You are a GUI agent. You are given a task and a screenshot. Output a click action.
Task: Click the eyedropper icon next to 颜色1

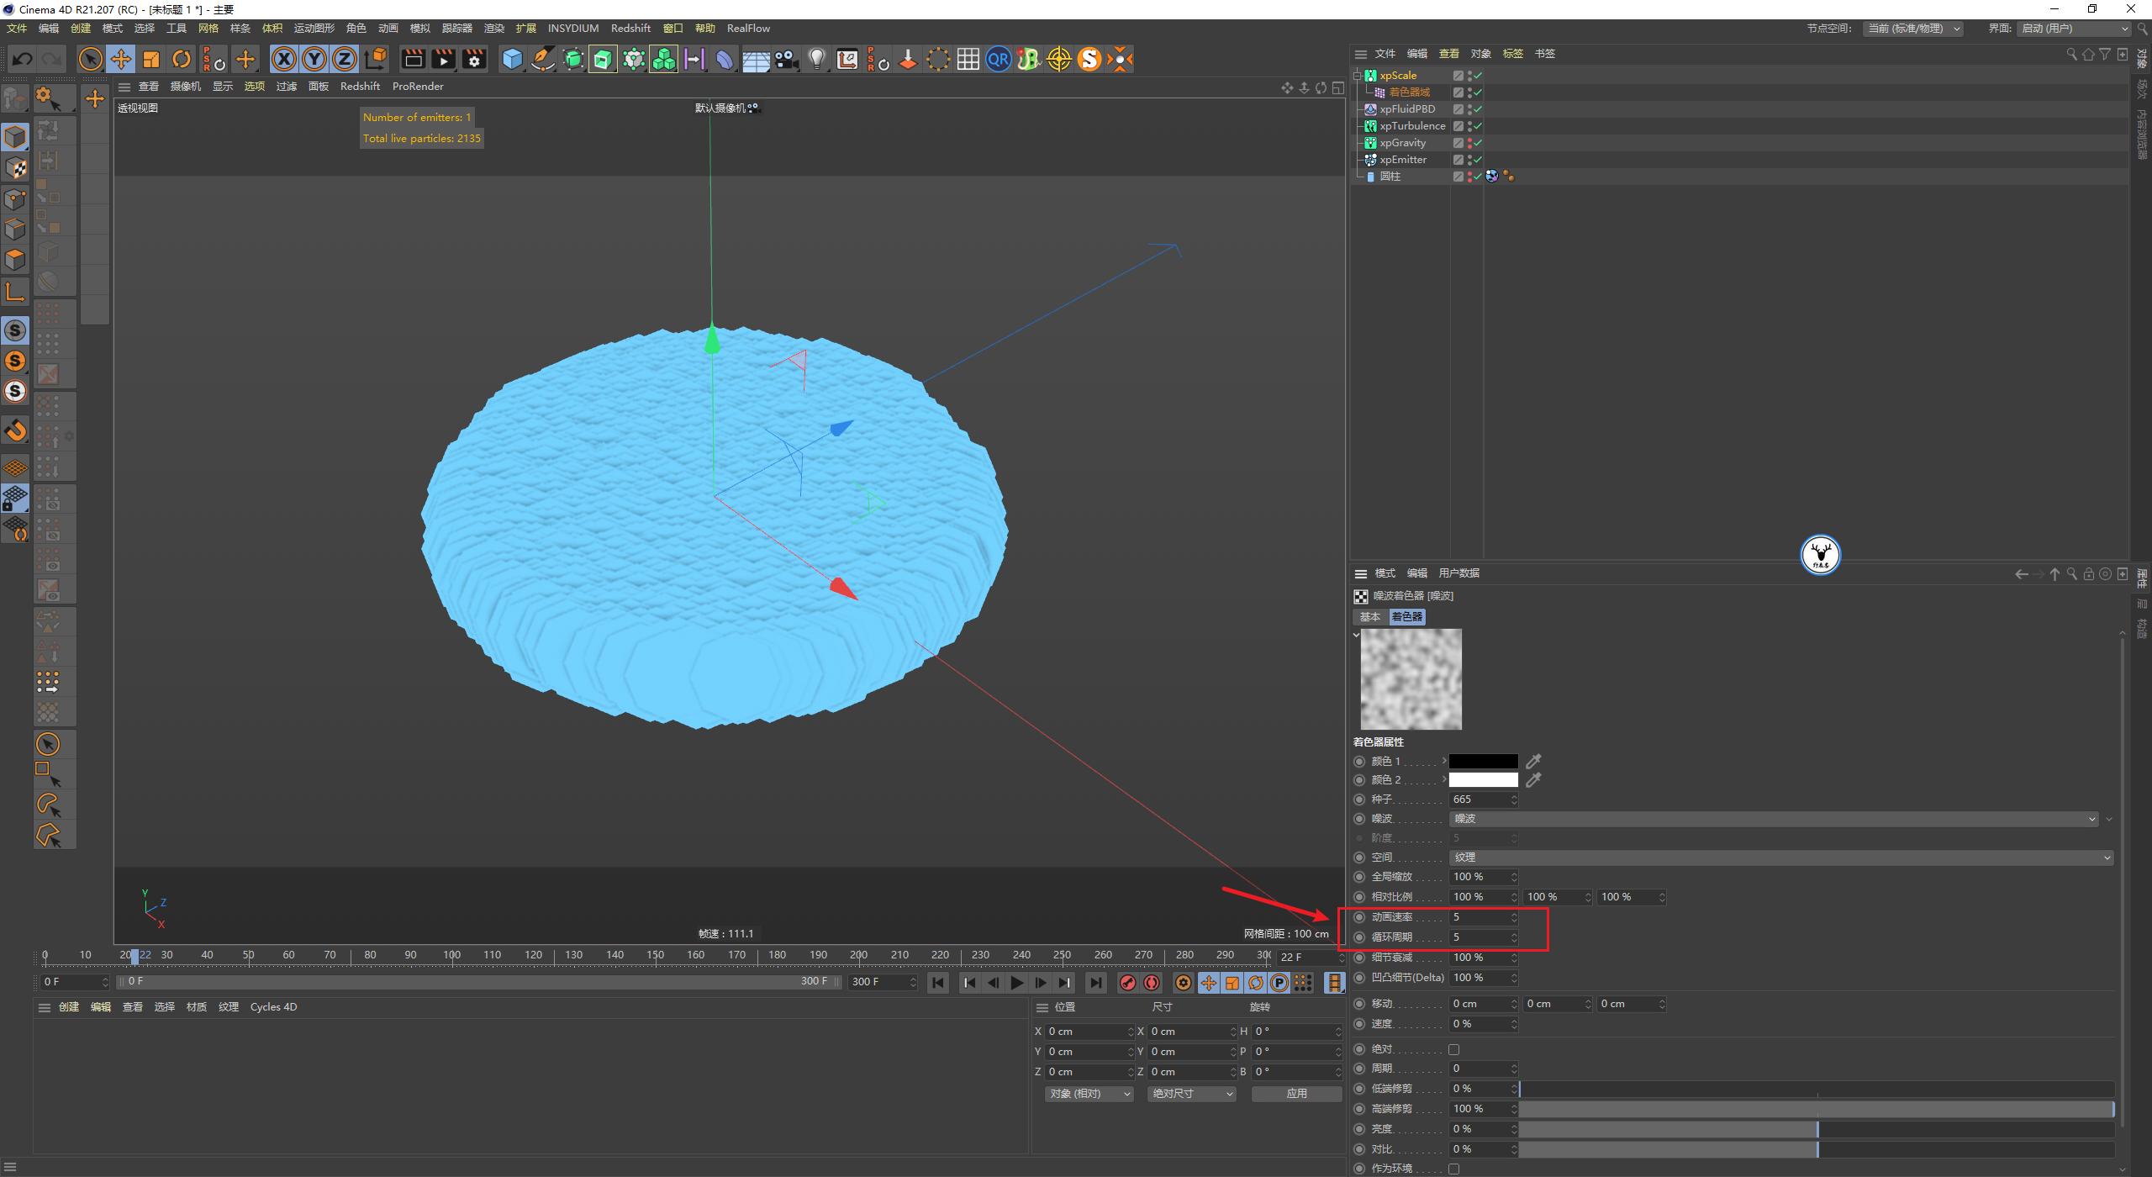coord(1533,760)
